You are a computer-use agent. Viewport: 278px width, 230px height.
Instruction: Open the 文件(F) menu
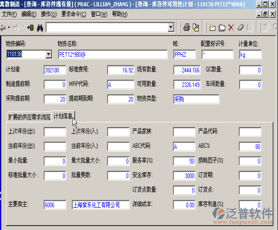point(9,14)
